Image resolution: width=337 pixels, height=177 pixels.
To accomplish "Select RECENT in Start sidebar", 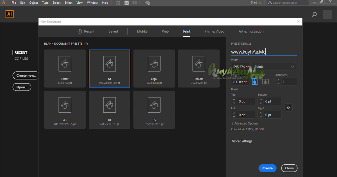I will click(21, 53).
